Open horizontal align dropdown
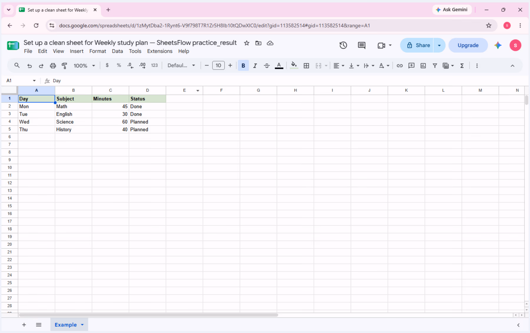This screenshot has height=333, width=530. coord(339,66)
